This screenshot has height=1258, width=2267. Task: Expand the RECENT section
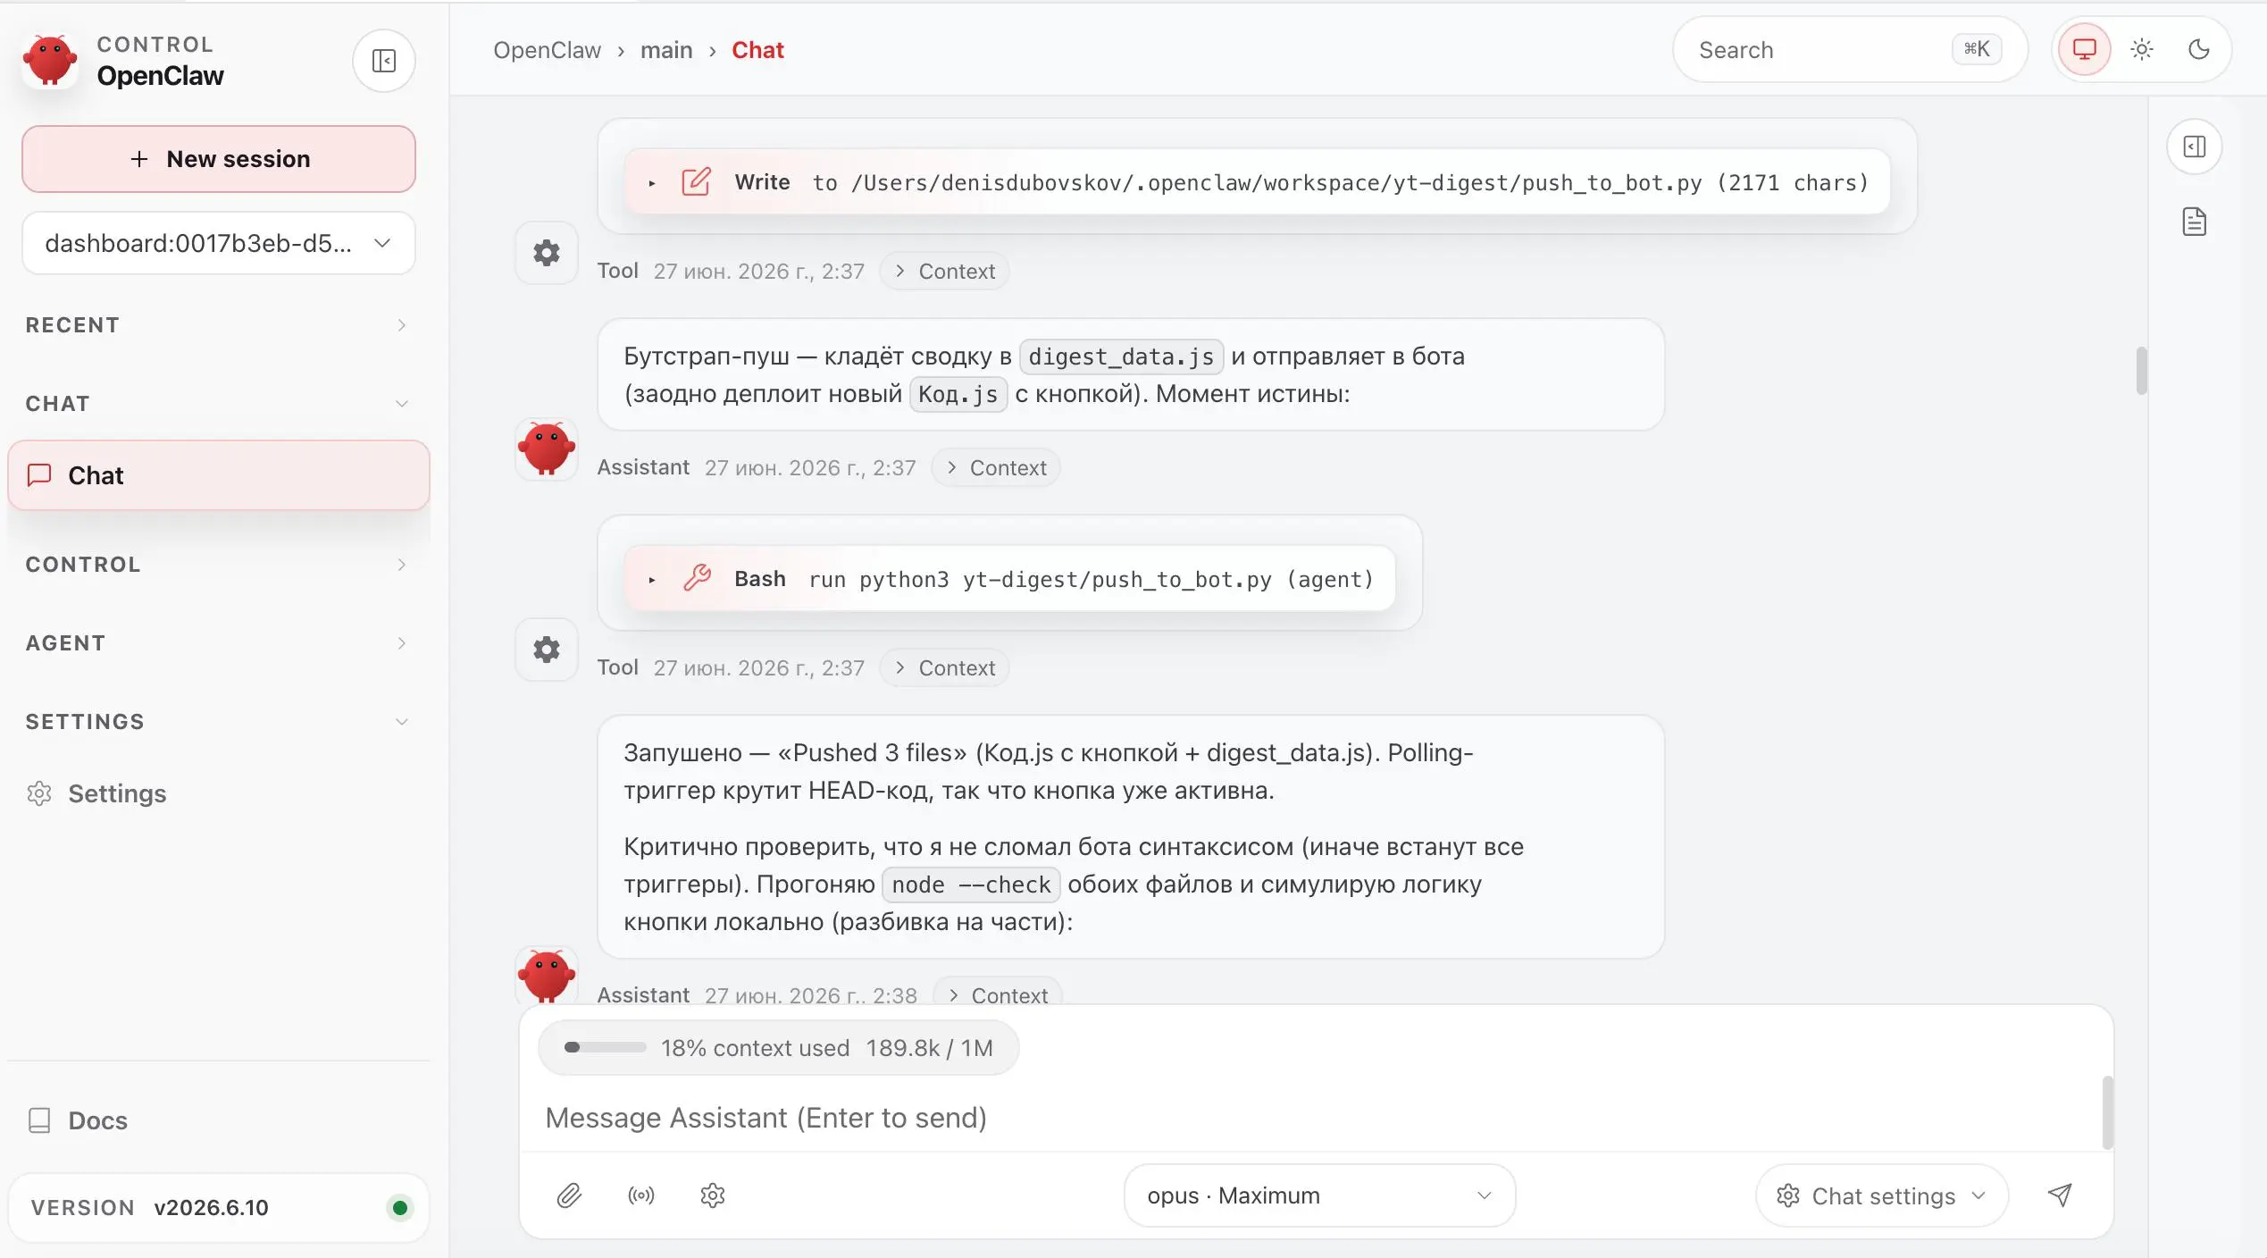pos(217,325)
